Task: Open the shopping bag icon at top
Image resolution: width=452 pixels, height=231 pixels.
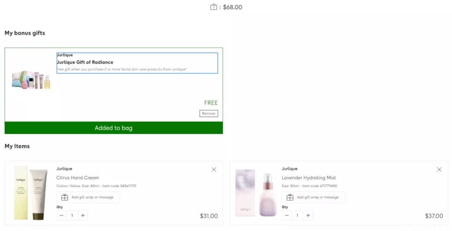Action: [x=213, y=7]
